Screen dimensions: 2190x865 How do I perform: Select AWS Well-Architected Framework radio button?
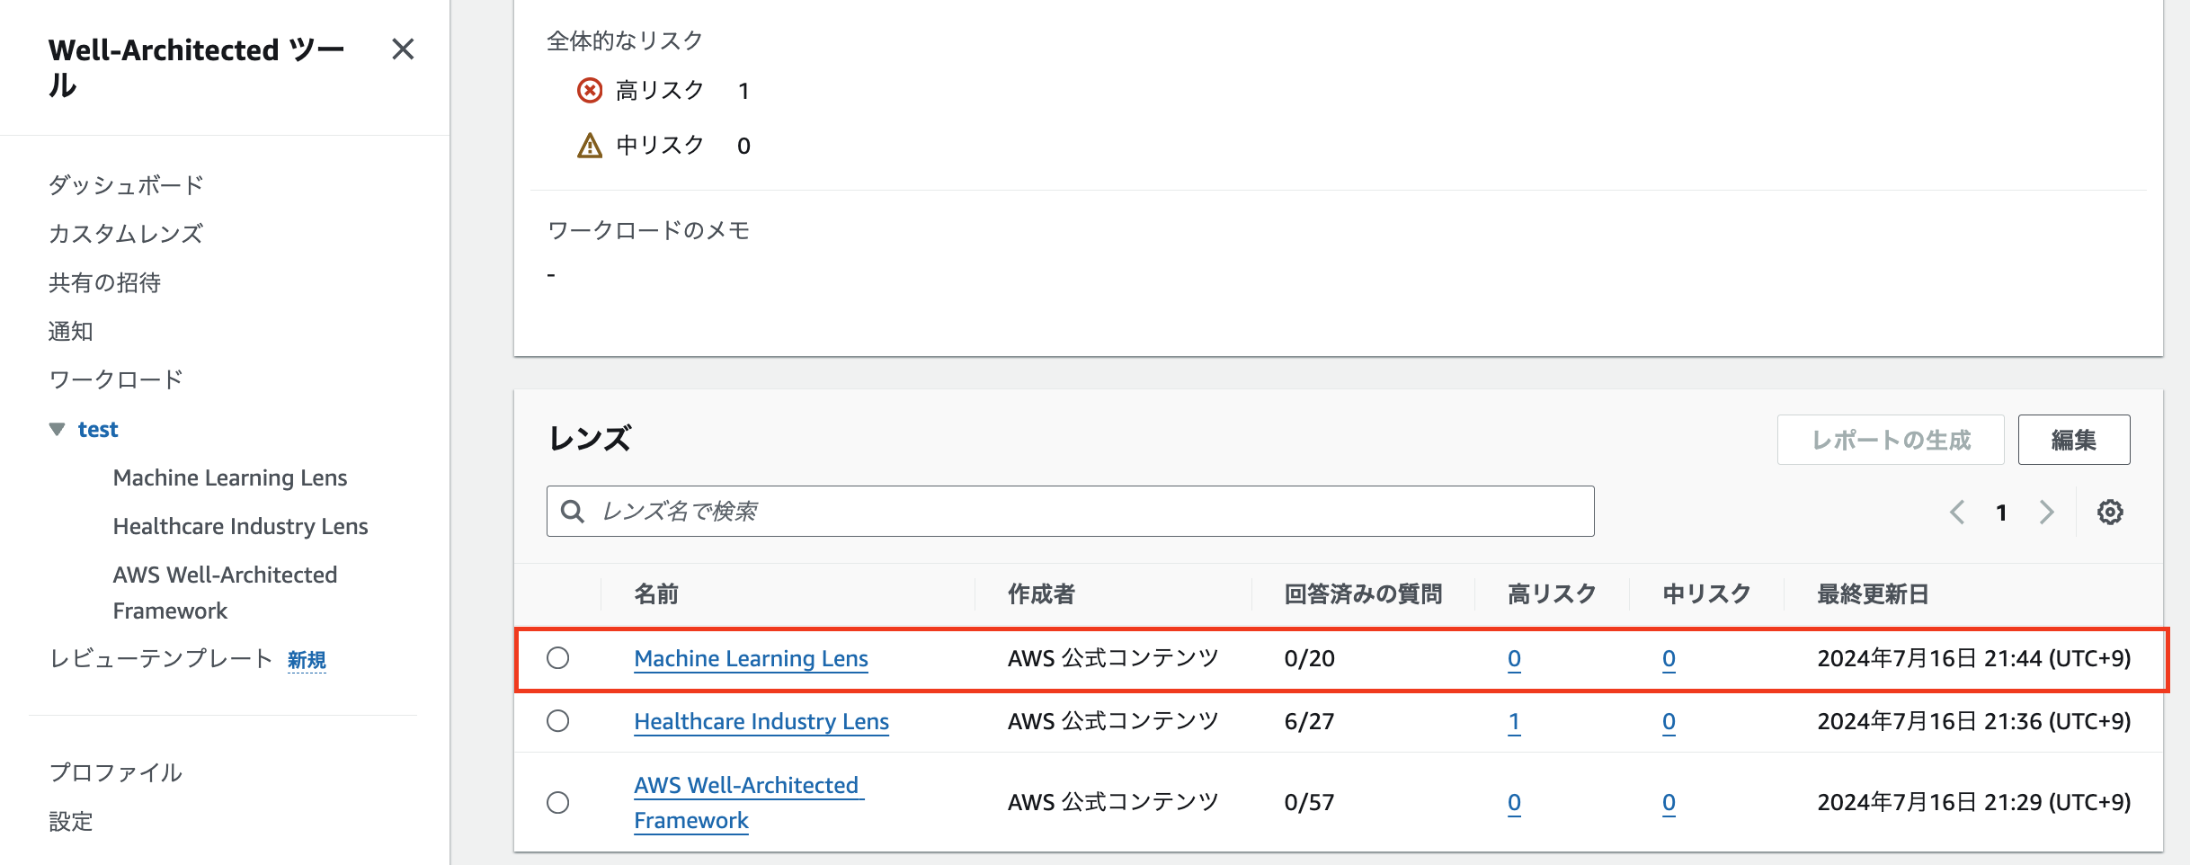tap(558, 802)
